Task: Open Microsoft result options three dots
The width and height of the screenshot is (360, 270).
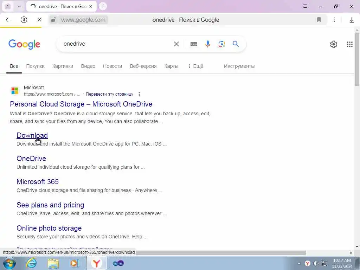Action: [139, 94]
